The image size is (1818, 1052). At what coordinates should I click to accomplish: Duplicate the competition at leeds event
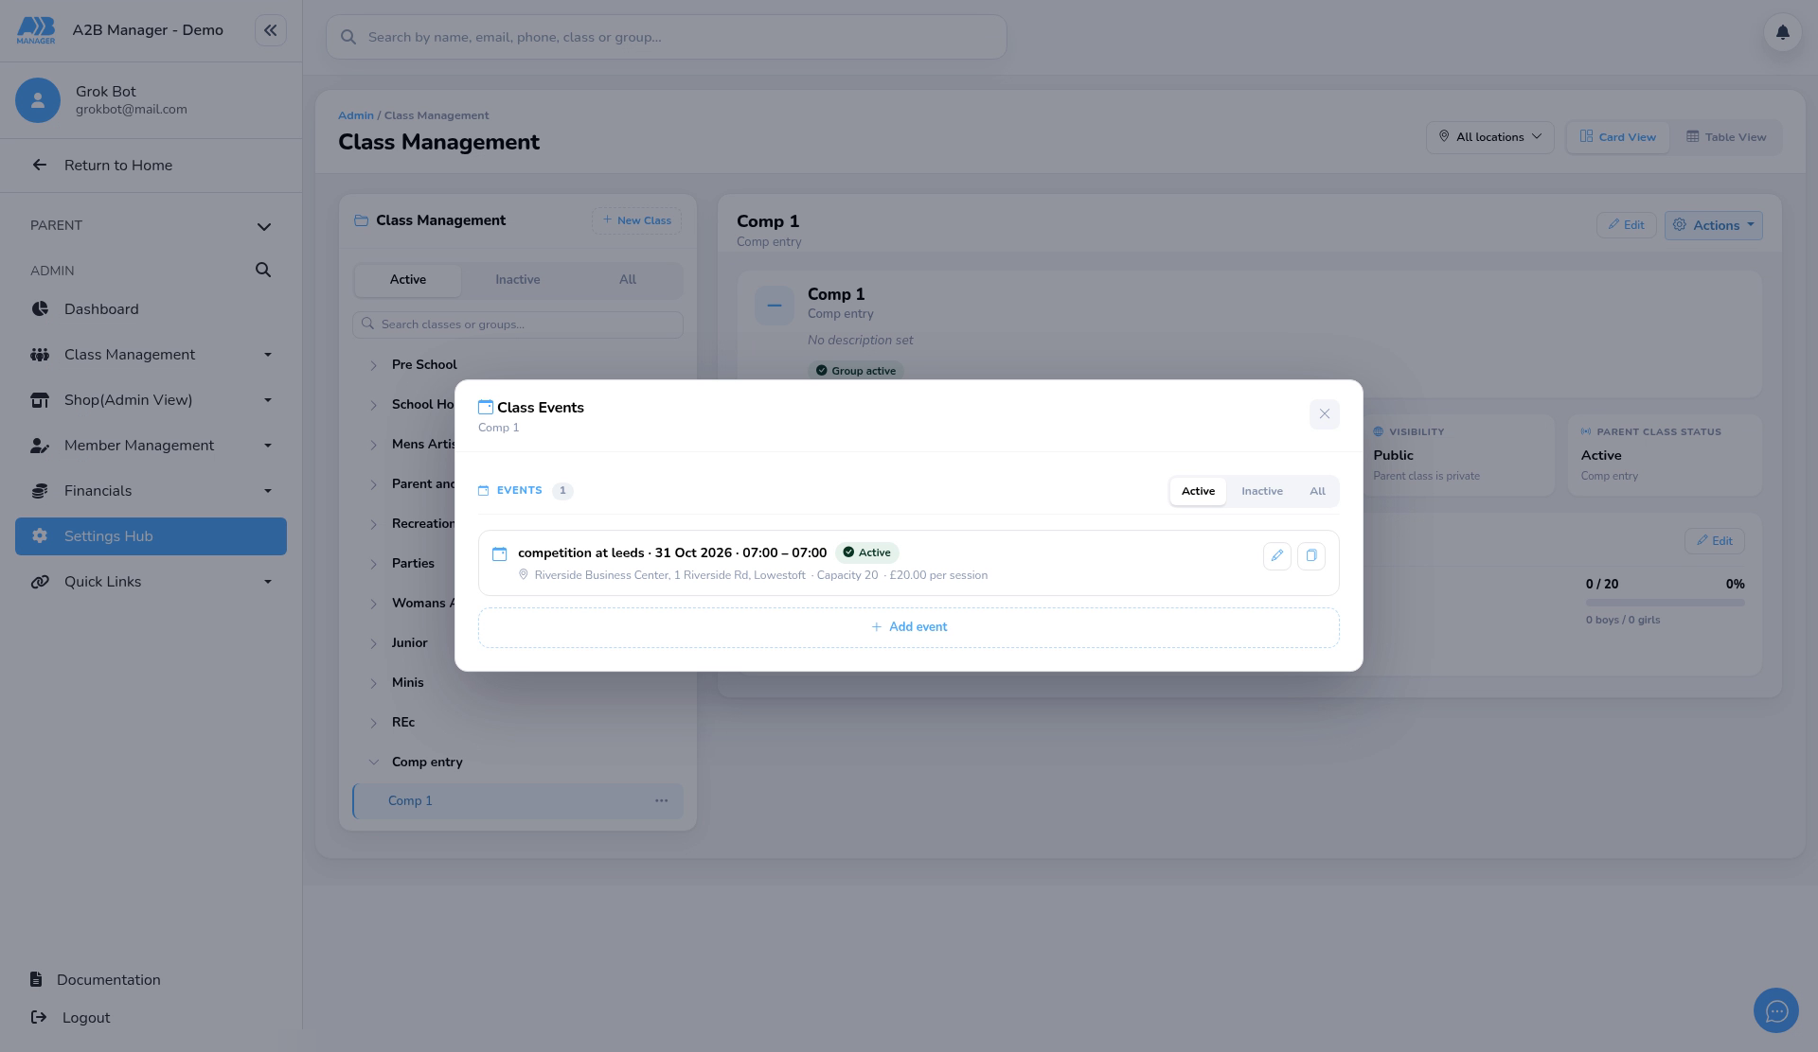(x=1310, y=555)
